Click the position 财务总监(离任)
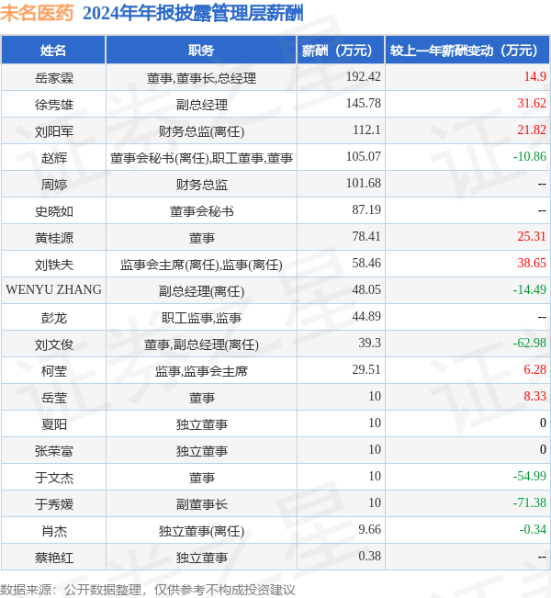This screenshot has height=598, width=551. 201,131
